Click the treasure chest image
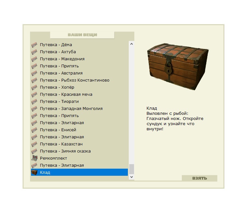The width and height of the screenshot is (248, 198). click(178, 67)
